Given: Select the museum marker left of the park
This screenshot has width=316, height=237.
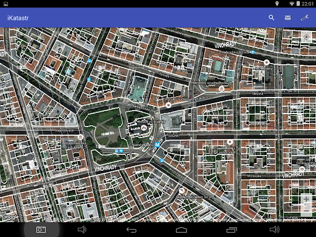Looking at the screenshot, I should (x=80, y=137).
